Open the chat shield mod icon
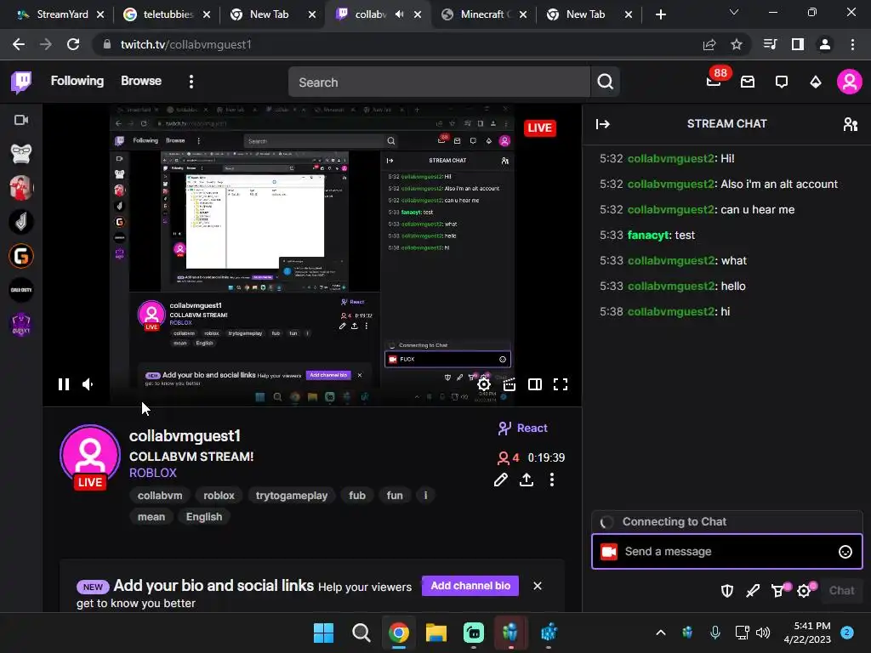This screenshot has height=653, width=871. (x=726, y=591)
